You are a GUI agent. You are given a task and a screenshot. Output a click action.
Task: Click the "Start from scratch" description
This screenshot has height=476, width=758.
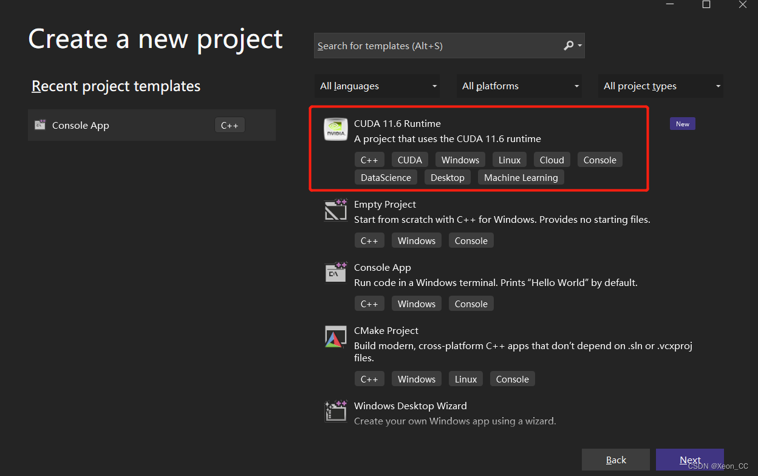coord(502,219)
